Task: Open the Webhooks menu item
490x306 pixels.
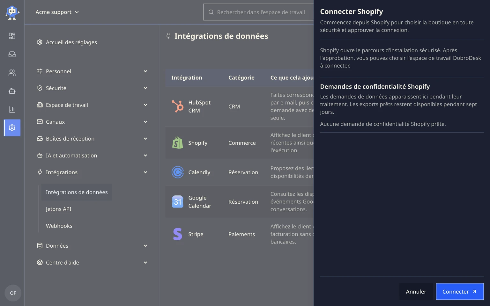Action: pos(59,226)
